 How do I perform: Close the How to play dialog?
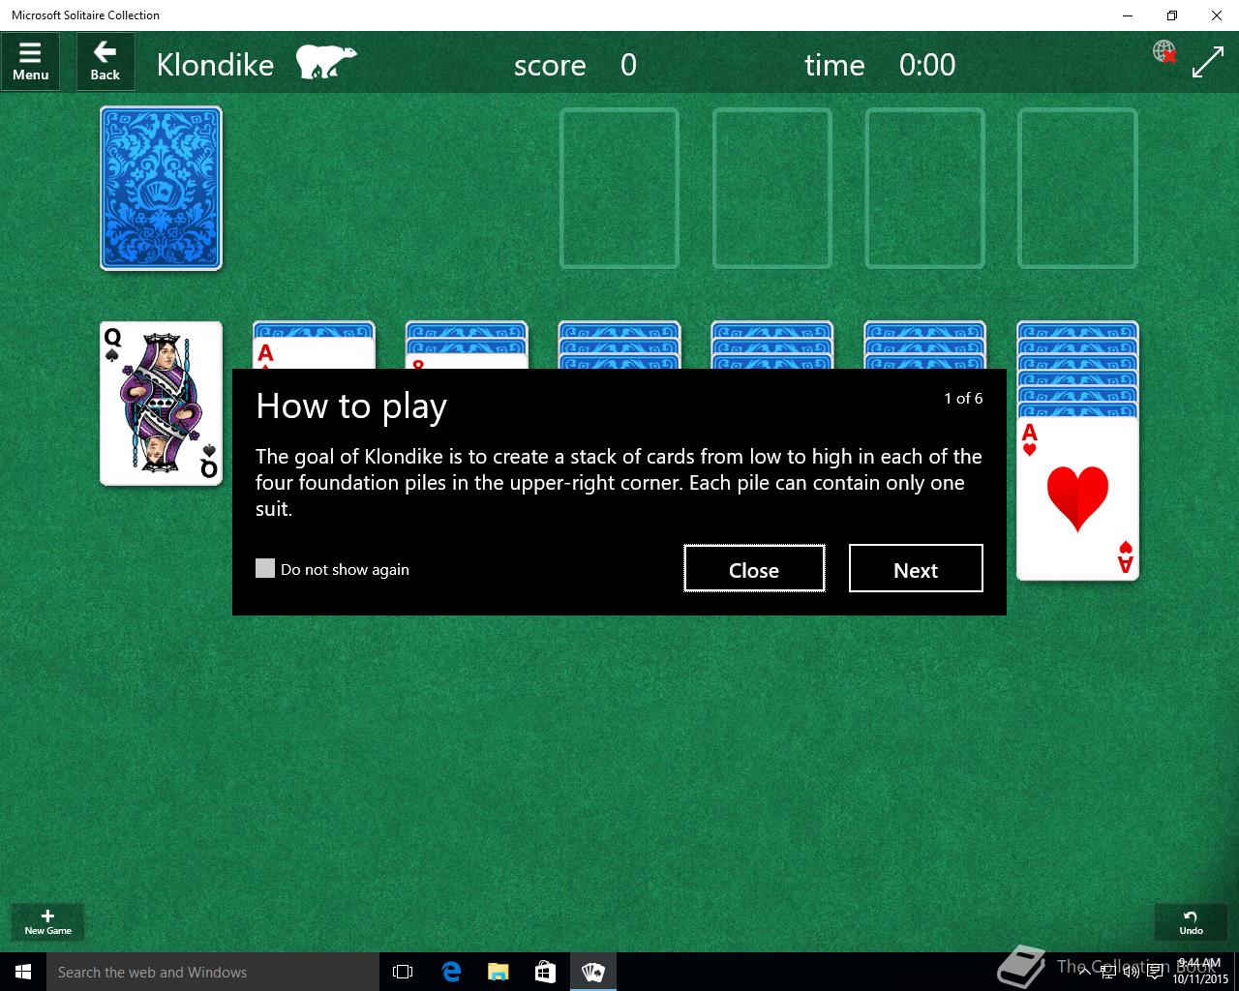(754, 568)
